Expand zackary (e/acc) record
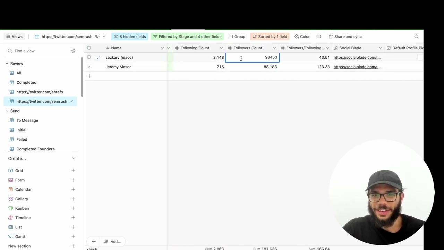This screenshot has height=250, width=444. [x=99, y=57]
